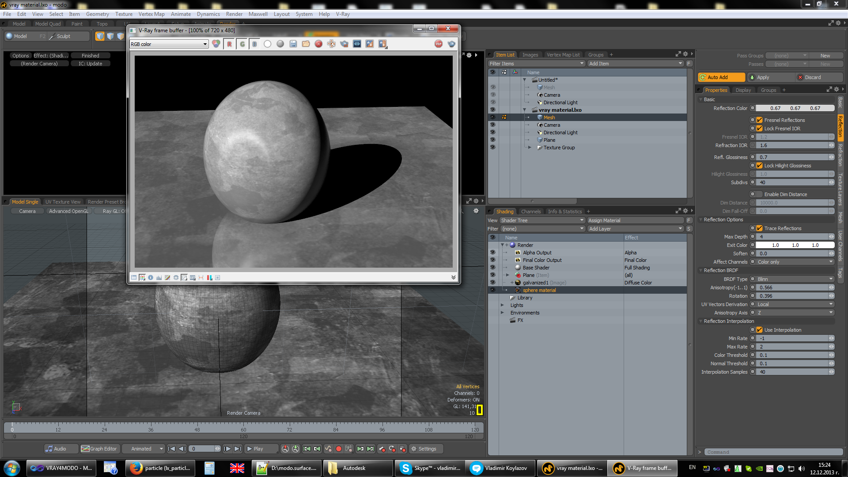Open UV Vectors Derivation Local dropdown
848x477 pixels.
(795, 304)
